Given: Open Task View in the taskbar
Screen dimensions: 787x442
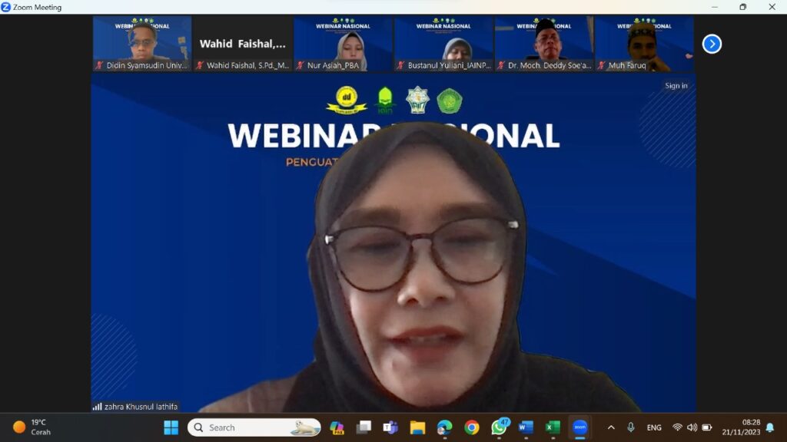Looking at the screenshot, I should [364, 427].
